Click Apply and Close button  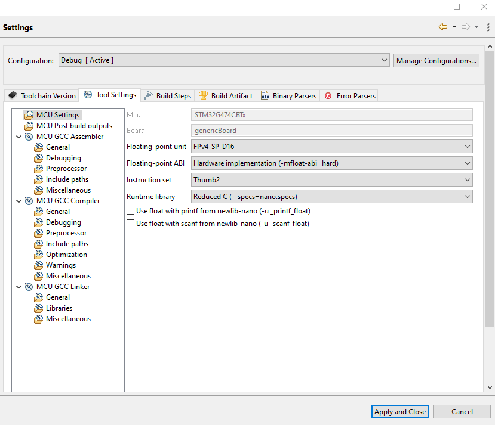(x=399, y=411)
